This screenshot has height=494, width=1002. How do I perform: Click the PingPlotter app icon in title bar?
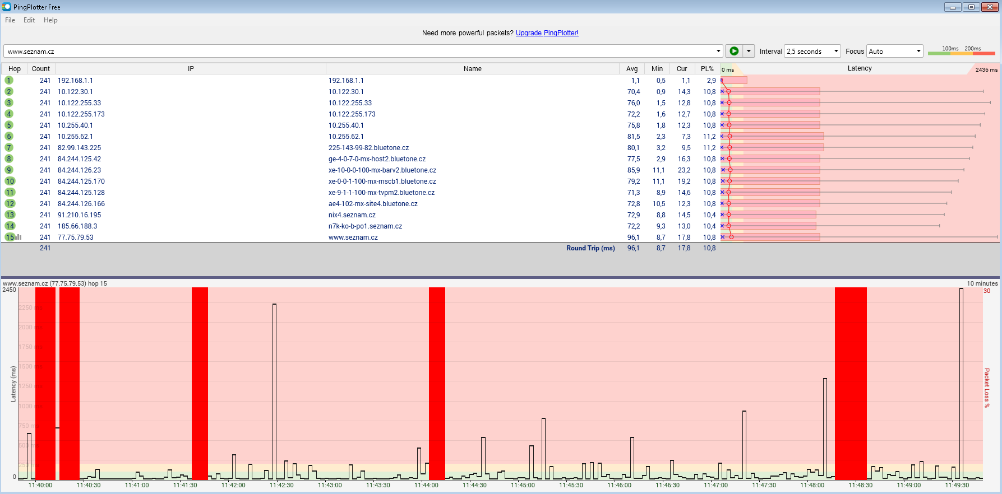(x=7, y=7)
